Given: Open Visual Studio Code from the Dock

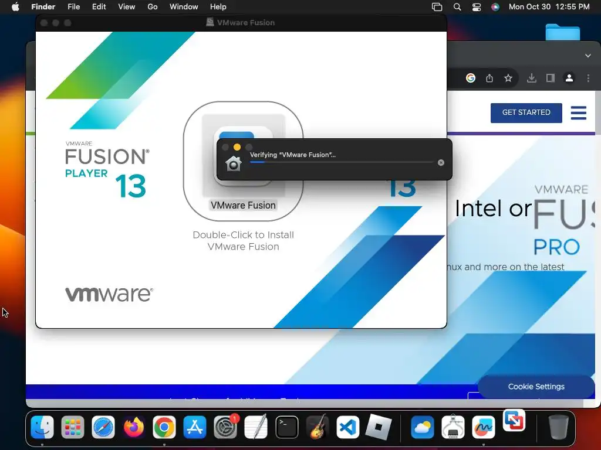Looking at the screenshot, I should (x=347, y=427).
